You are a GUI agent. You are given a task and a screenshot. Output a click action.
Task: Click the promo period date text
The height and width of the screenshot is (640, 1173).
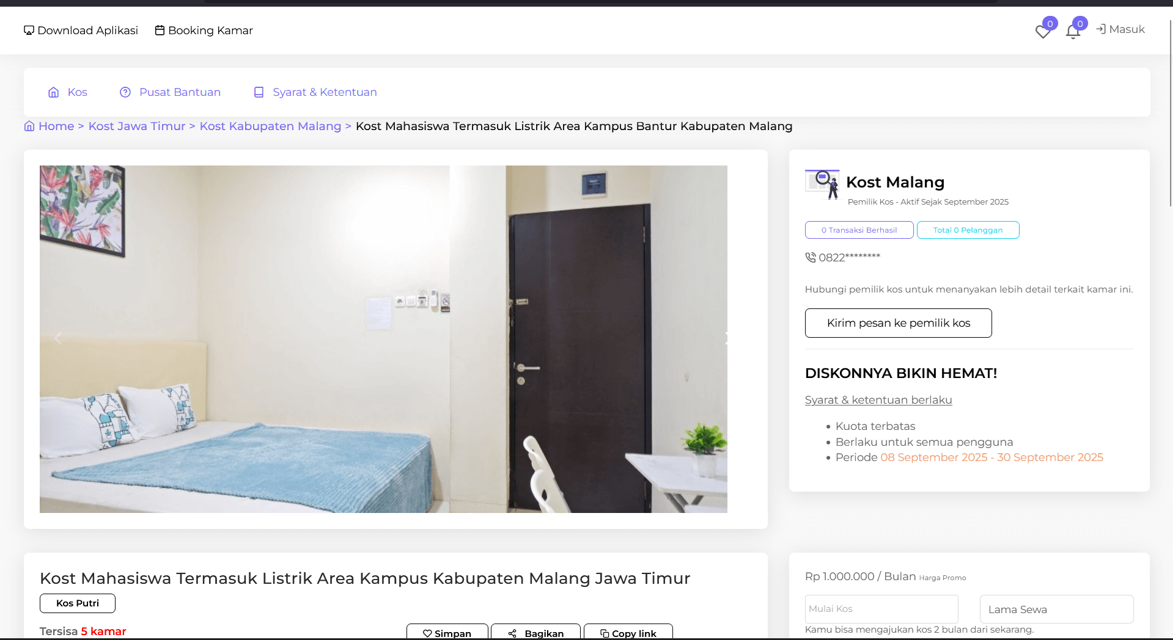[991, 457]
